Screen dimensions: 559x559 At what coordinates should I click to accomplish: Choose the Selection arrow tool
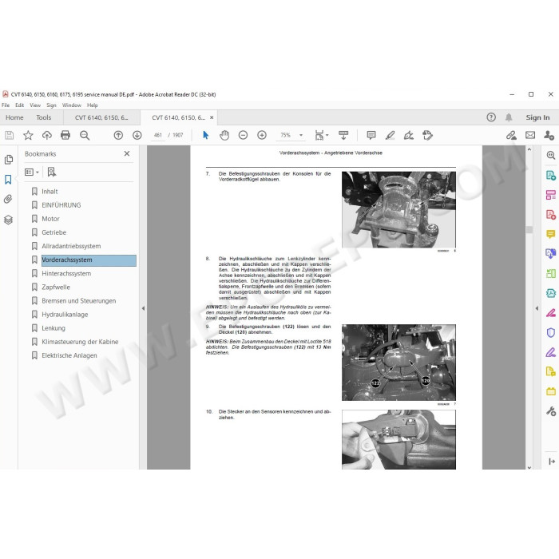[206, 135]
